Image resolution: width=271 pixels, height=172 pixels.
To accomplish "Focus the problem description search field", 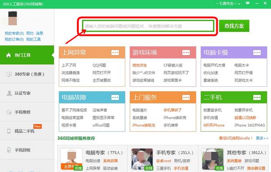I will pos(148,26).
